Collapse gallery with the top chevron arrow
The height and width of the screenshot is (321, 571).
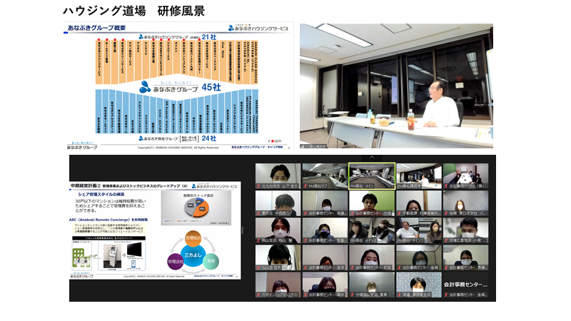371,158
